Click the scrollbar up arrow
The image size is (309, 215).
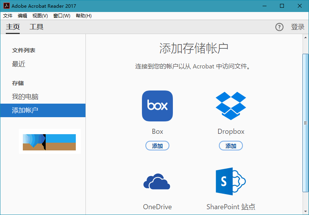306,38
